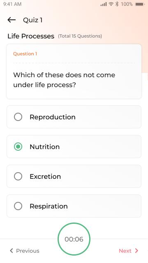This screenshot has height=263, width=148.
Task: Tap the Wi-Fi status icon
Action: pos(111,4)
